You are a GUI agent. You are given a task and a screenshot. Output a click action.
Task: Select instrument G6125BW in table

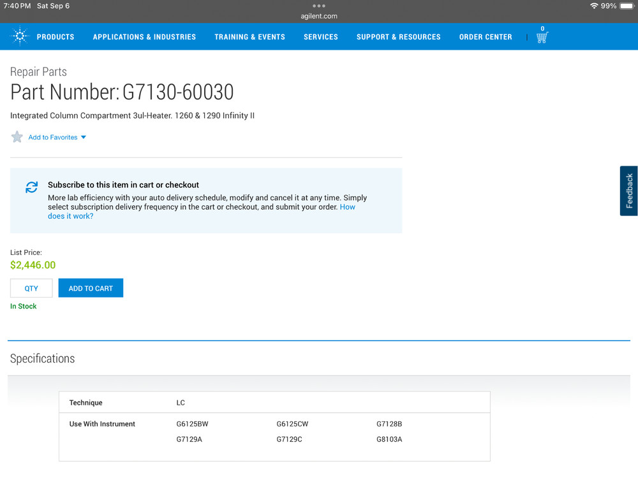(x=192, y=424)
